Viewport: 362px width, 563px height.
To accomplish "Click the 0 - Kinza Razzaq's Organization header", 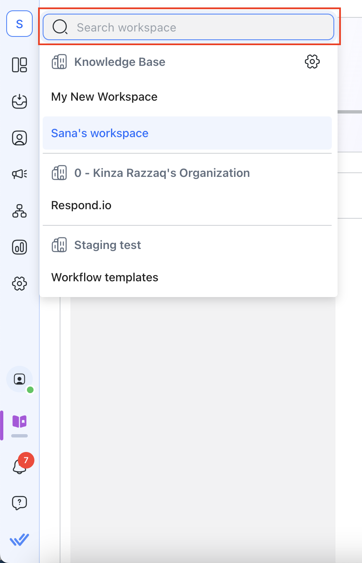I will [162, 173].
